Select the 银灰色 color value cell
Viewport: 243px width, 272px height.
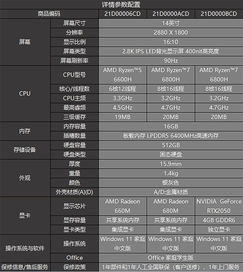click(171, 183)
